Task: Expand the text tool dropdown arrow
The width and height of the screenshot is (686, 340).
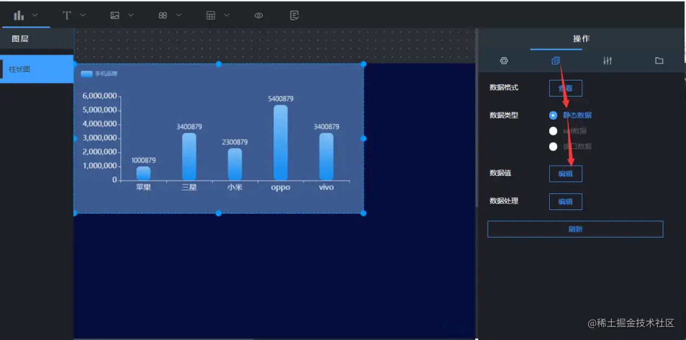Action: [x=83, y=15]
